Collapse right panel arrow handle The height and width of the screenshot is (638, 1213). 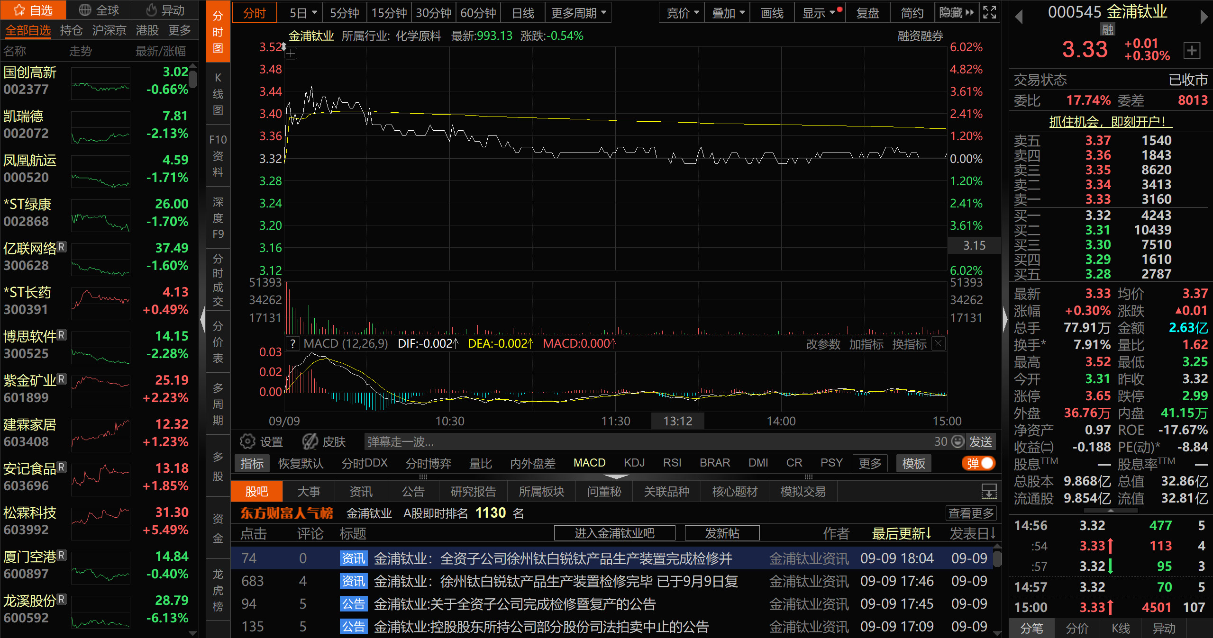pos(1005,320)
